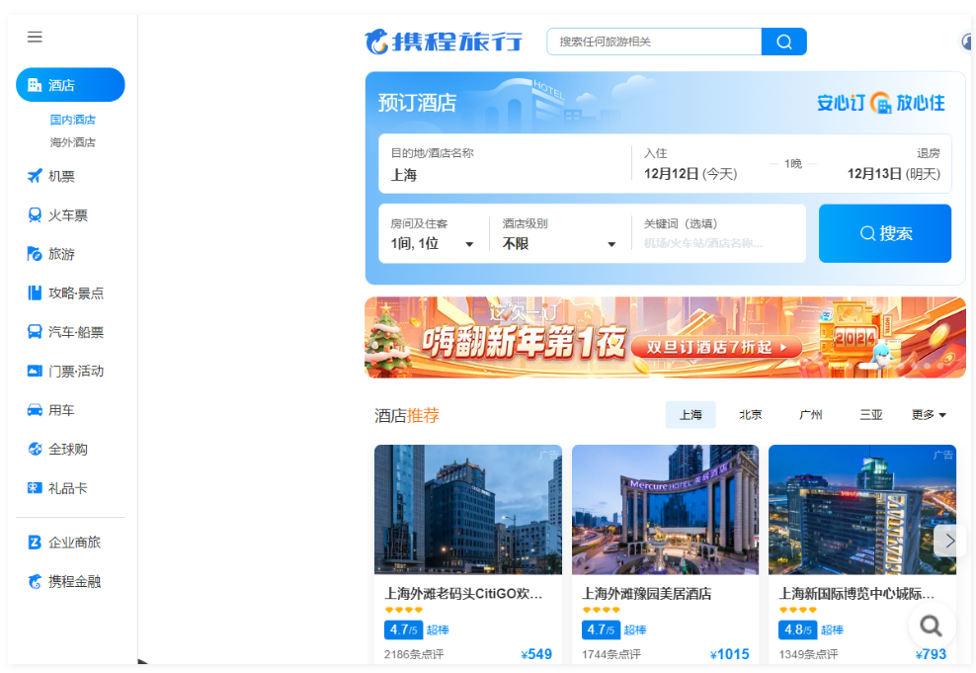Click the round floating search icon
976x673 pixels.
(x=932, y=626)
